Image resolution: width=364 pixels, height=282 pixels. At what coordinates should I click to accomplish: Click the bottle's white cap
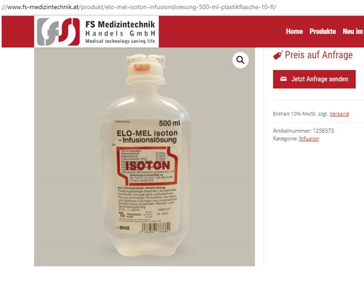point(145,70)
